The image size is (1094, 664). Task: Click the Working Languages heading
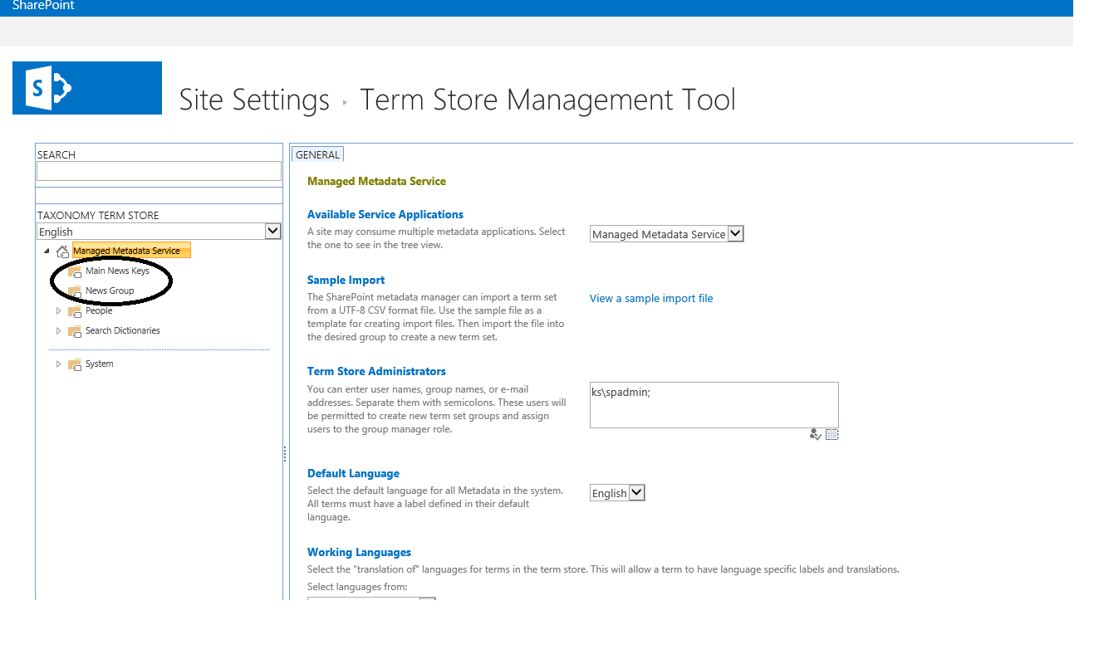359,553
